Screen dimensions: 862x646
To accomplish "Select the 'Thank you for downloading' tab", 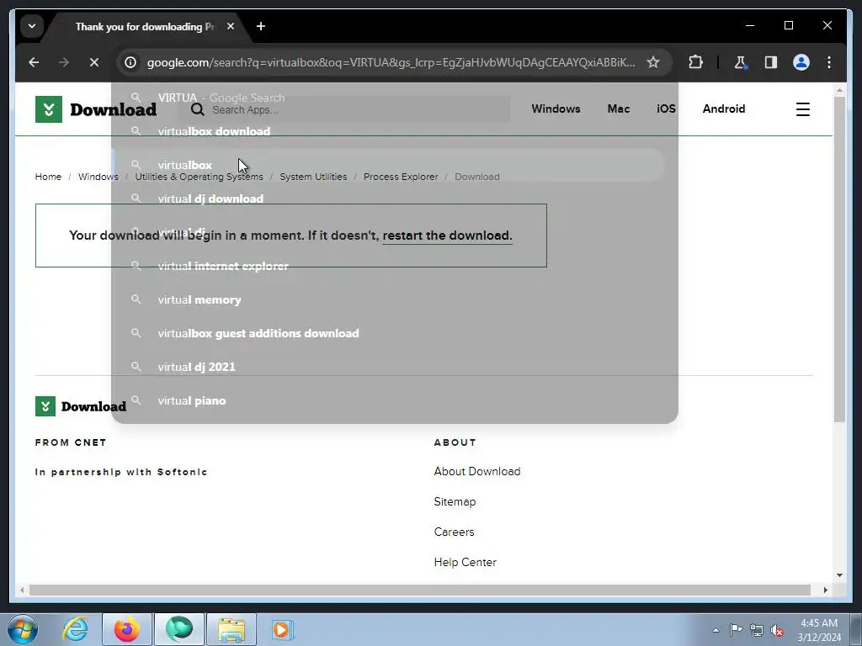I will tap(145, 26).
